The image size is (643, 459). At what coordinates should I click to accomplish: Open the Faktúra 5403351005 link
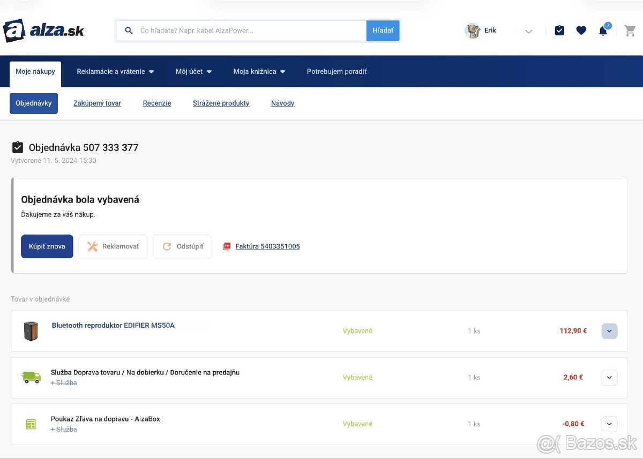[267, 246]
